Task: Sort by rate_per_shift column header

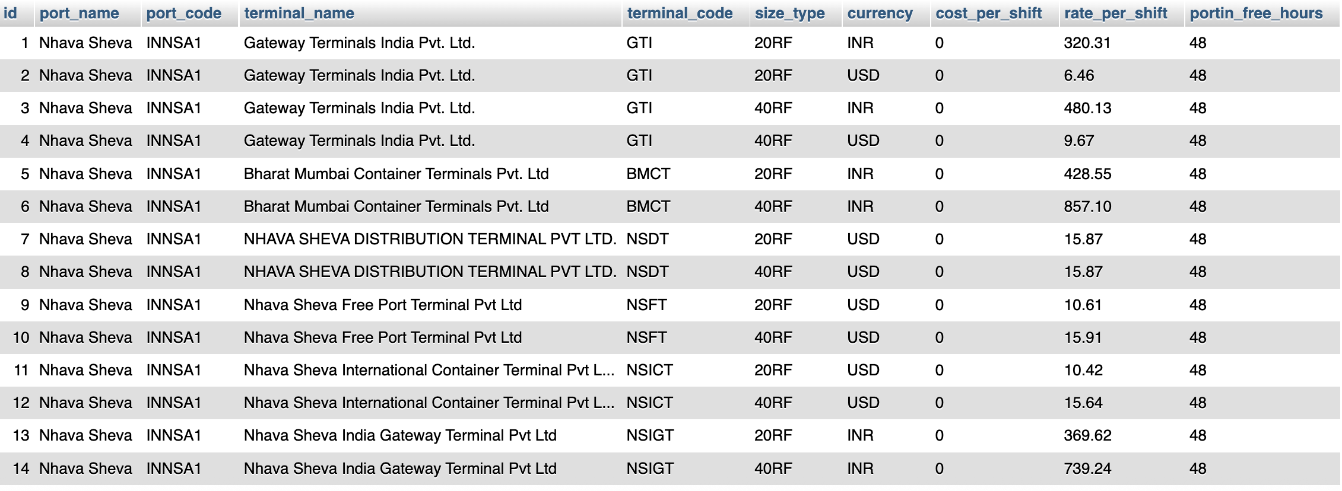Action: point(1115,13)
